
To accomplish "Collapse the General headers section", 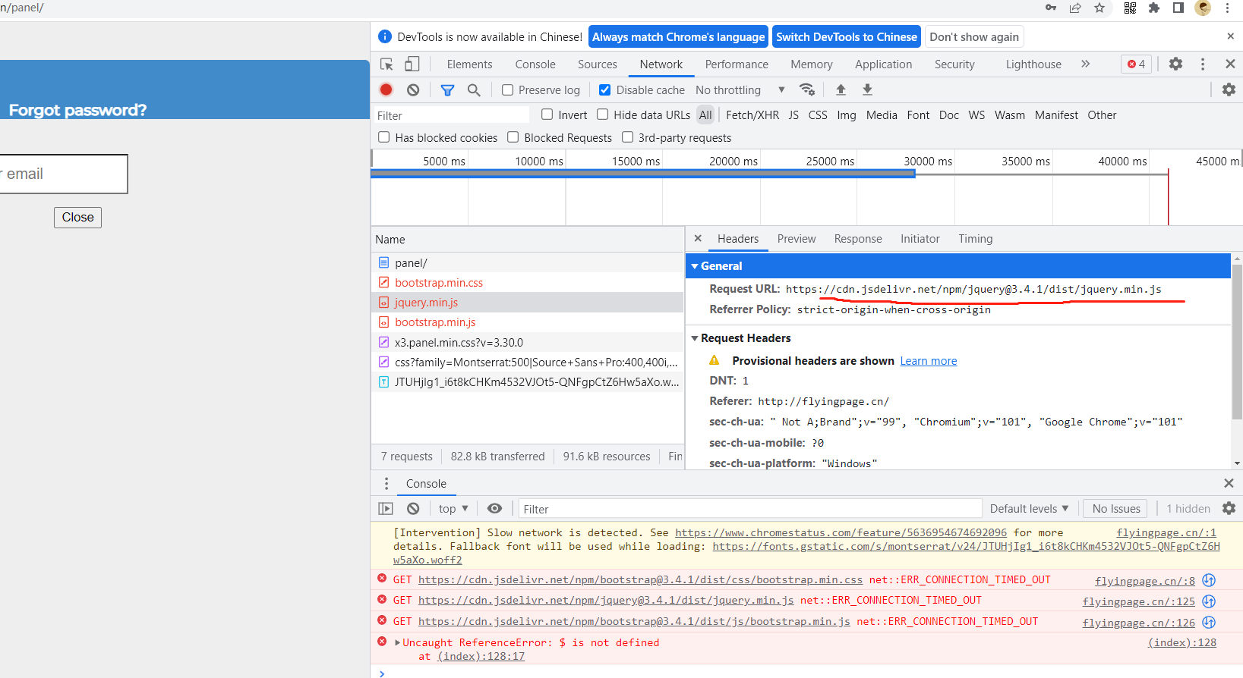I will (695, 266).
